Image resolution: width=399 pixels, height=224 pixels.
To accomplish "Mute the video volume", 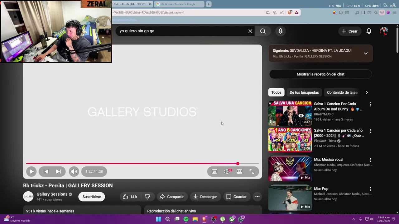I will pyautogui.click(x=74, y=171).
